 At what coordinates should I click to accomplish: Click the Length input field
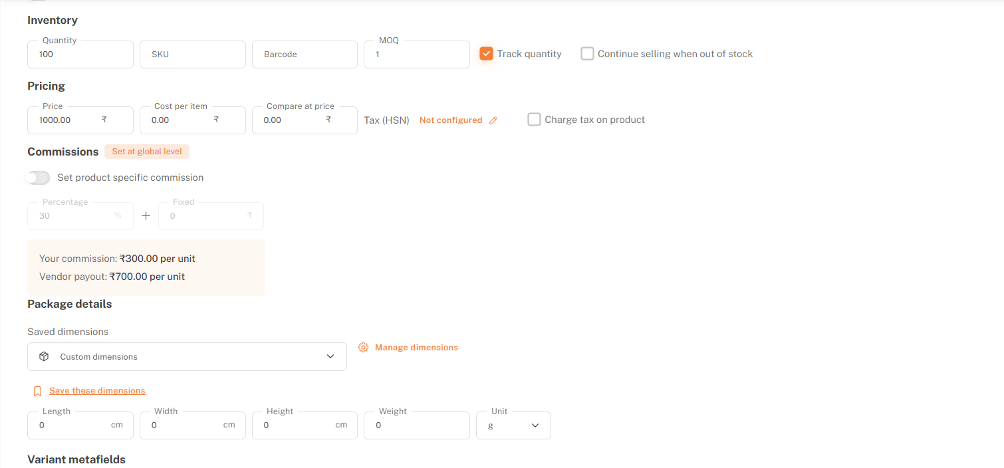click(80, 425)
